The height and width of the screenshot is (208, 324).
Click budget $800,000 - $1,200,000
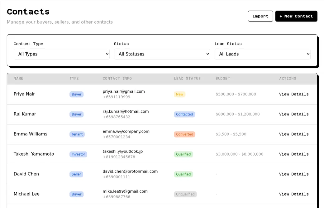[x=238, y=114]
